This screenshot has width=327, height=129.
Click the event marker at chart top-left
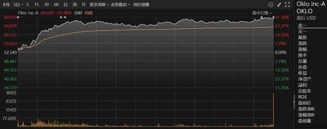pos(18,17)
